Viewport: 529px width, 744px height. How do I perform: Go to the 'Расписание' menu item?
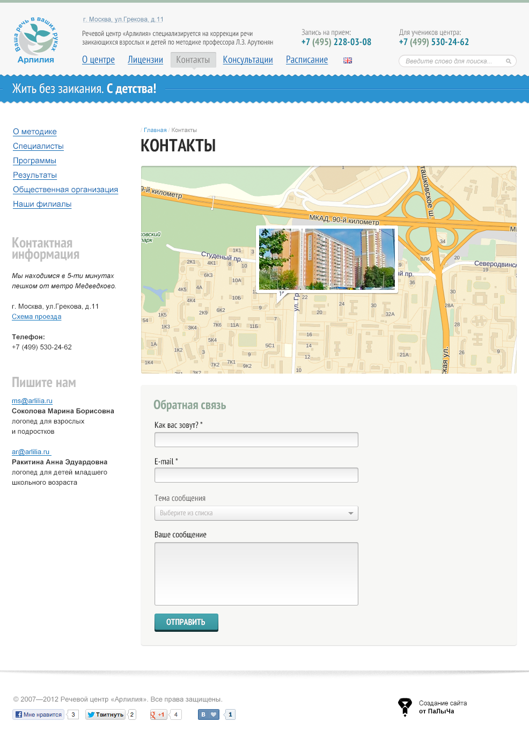(306, 60)
